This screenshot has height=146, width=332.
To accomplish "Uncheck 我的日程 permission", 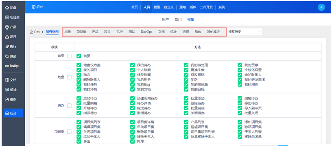I will pos(186,89).
